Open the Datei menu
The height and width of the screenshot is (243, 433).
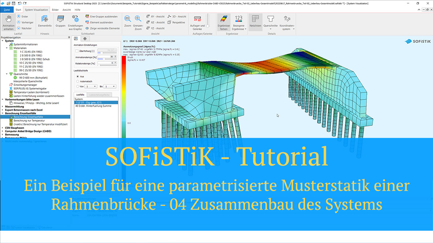click(x=7, y=9)
